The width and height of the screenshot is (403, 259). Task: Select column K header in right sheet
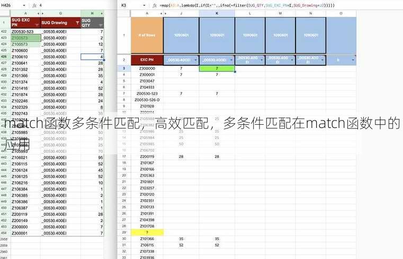click(x=217, y=13)
